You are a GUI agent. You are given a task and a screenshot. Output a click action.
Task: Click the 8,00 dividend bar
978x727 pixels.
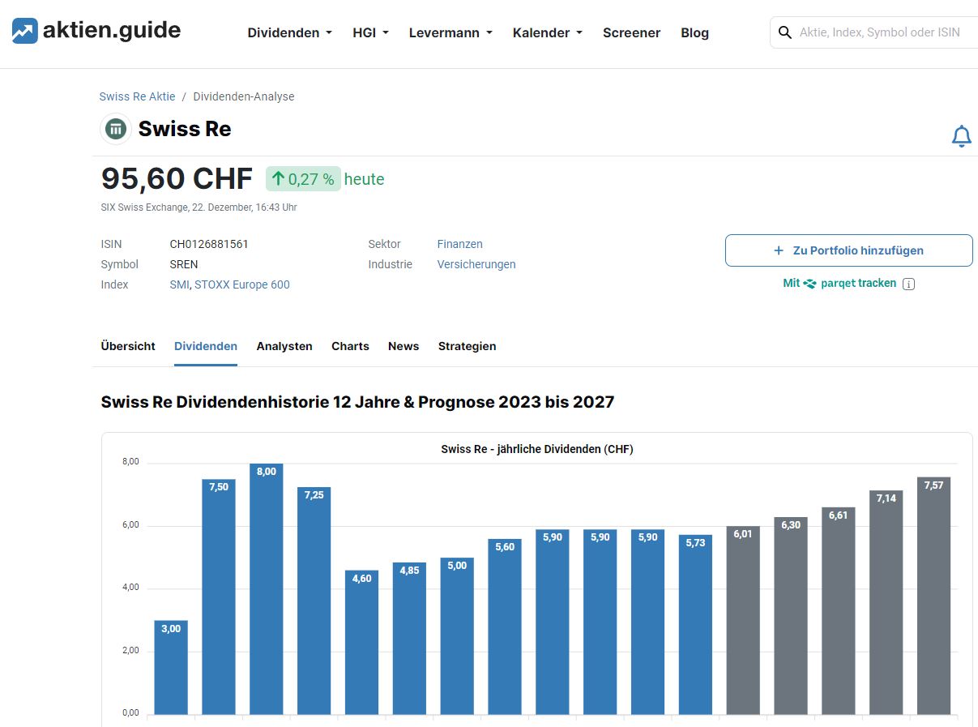pos(266,589)
